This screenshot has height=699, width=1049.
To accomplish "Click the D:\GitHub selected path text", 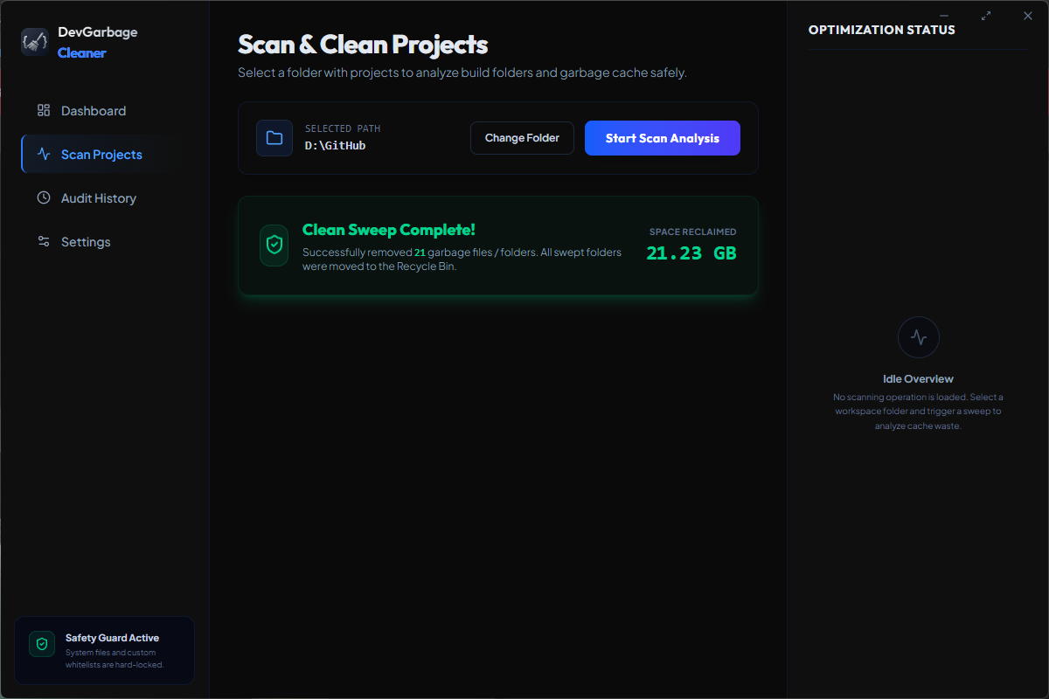I will pos(335,146).
